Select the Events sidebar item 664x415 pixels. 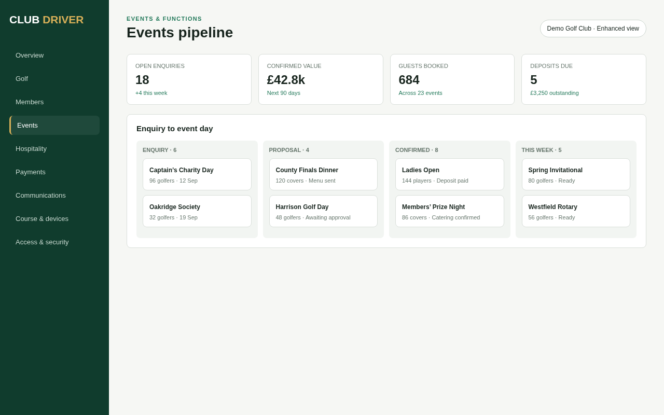54,125
